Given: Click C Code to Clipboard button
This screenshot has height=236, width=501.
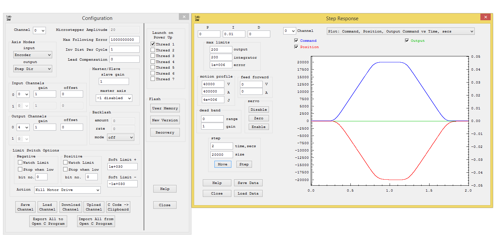Looking at the screenshot, I should tap(118, 207).
